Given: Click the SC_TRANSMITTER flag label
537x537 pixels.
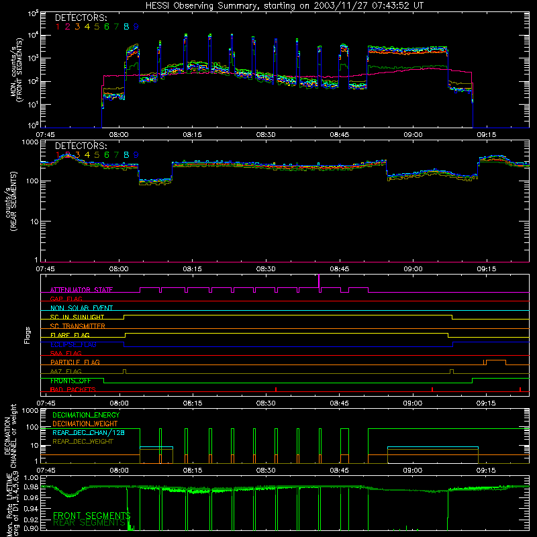Looking at the screenshot, I should pyautogui.click(x=78, y=326).
